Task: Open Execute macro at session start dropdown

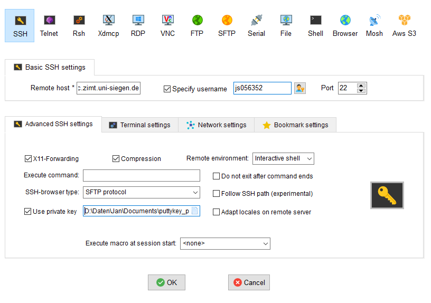Action: 225,244
